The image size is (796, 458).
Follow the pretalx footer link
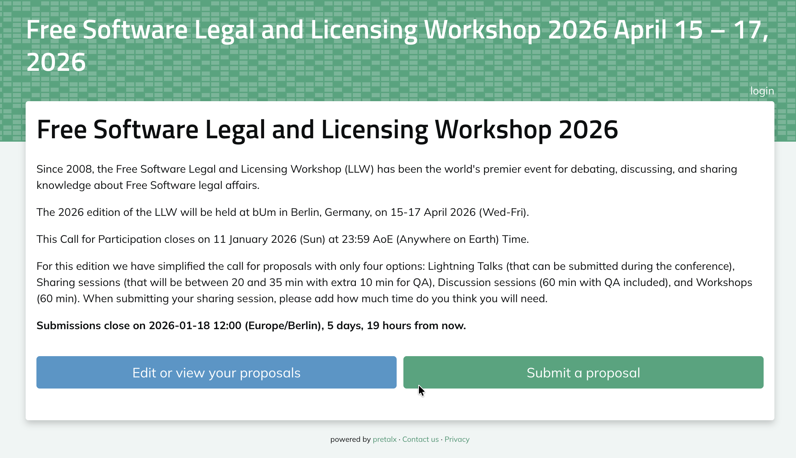pos(385,439)
